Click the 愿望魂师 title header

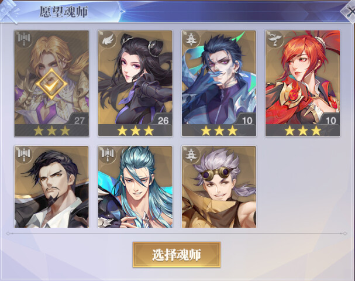(64, 12)
